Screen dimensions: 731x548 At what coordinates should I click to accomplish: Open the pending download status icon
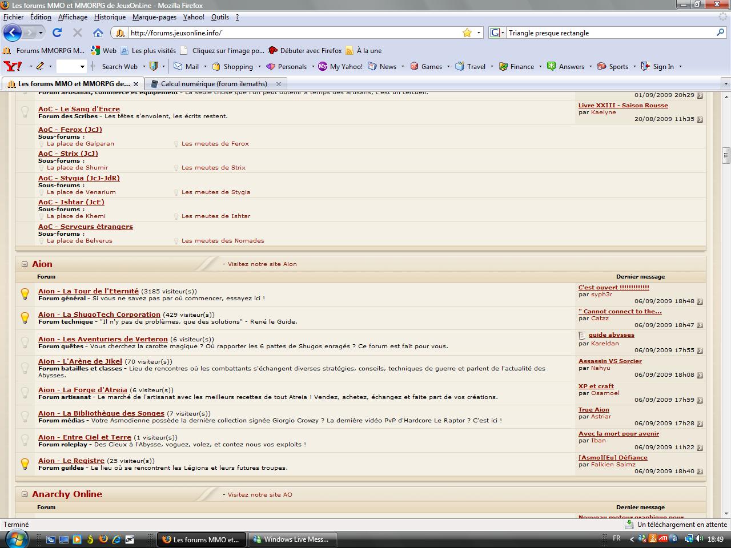coord(629,524)
